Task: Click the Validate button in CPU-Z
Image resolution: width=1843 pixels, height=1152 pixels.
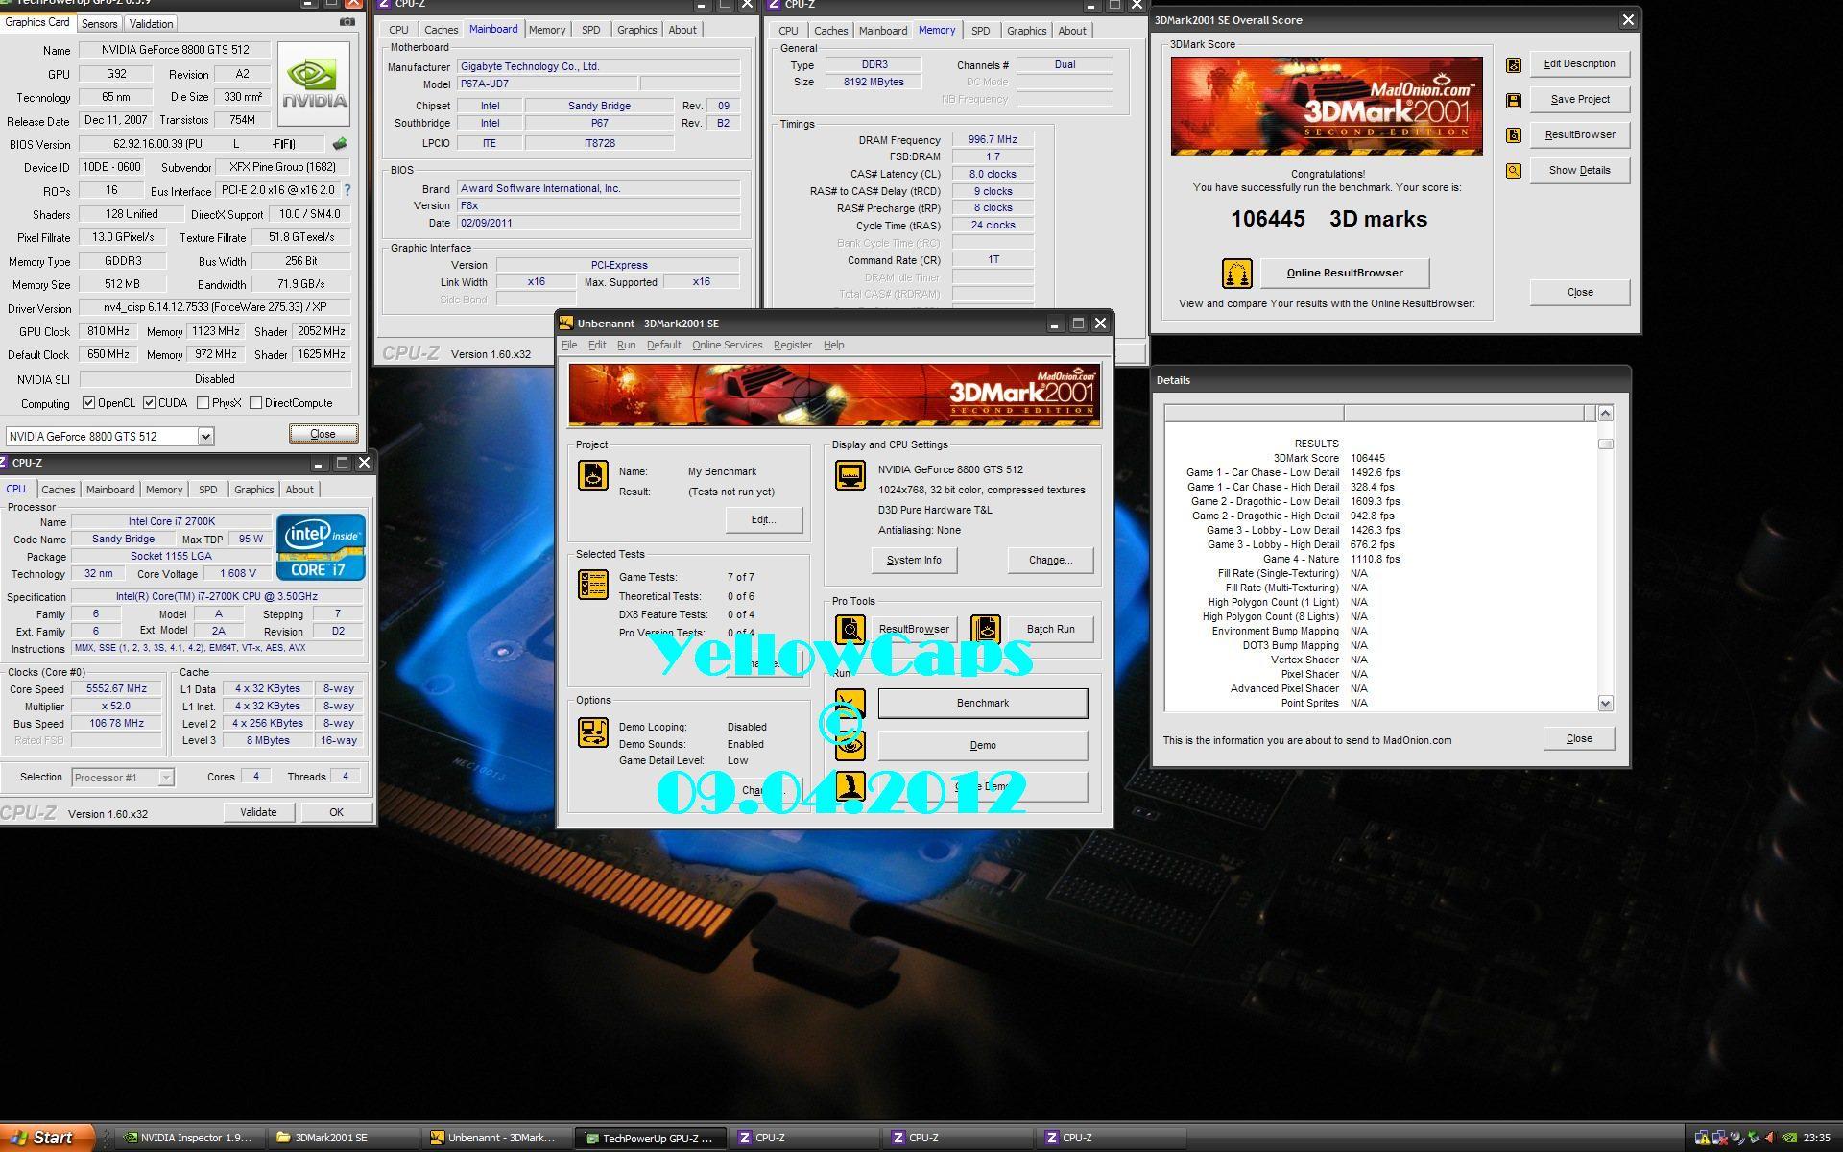Action: (258, 812)
